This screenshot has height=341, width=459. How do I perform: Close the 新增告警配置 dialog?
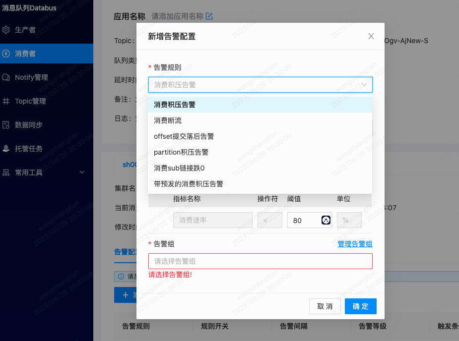[371, 36]
